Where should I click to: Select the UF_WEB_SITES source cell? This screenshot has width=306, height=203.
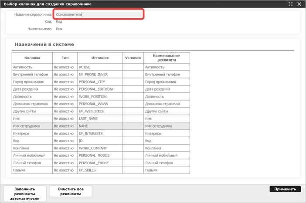[x=100, y=112]
